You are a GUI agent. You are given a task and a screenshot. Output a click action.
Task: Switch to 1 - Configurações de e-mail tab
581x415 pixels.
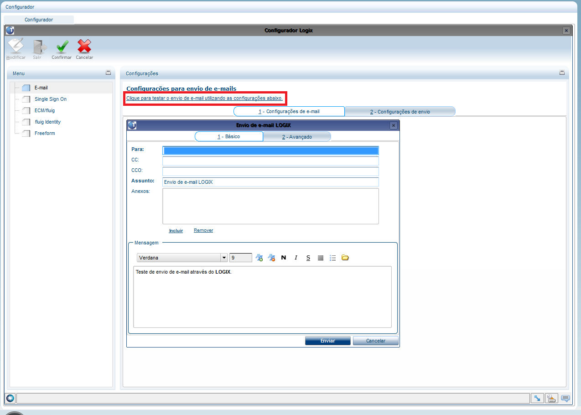[289, 111]
